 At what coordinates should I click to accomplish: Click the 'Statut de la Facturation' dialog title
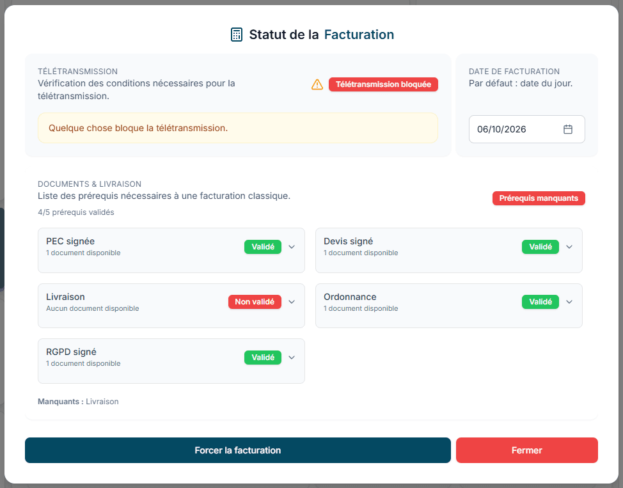[322, 35]
